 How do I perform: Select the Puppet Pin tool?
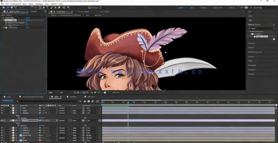tap(68, 8)
